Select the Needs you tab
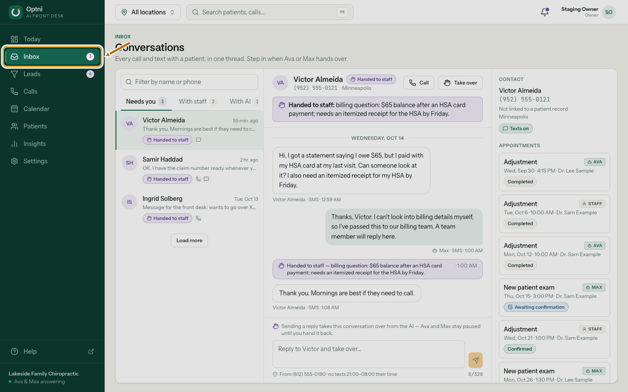The height and width of the screenshot is (392, 628). [x=146, y=101]
